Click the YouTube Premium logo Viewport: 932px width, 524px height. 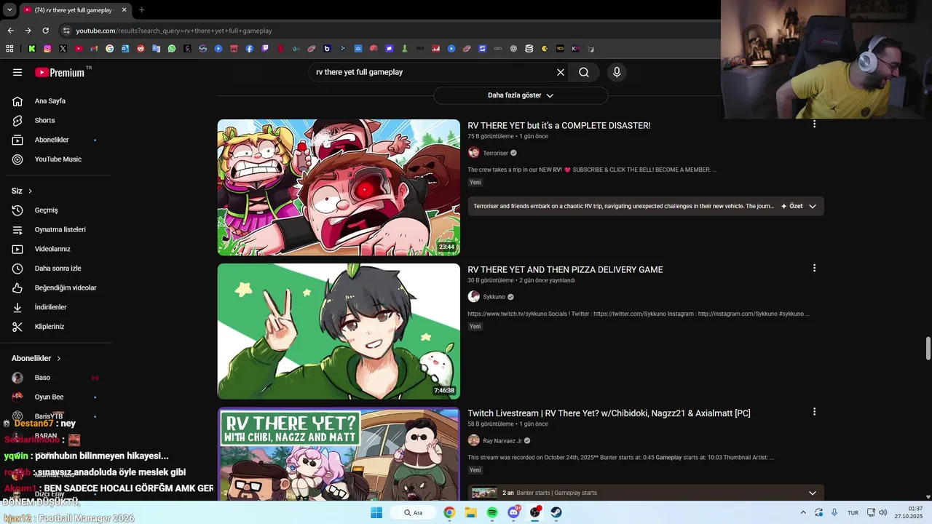coord(60,72)
